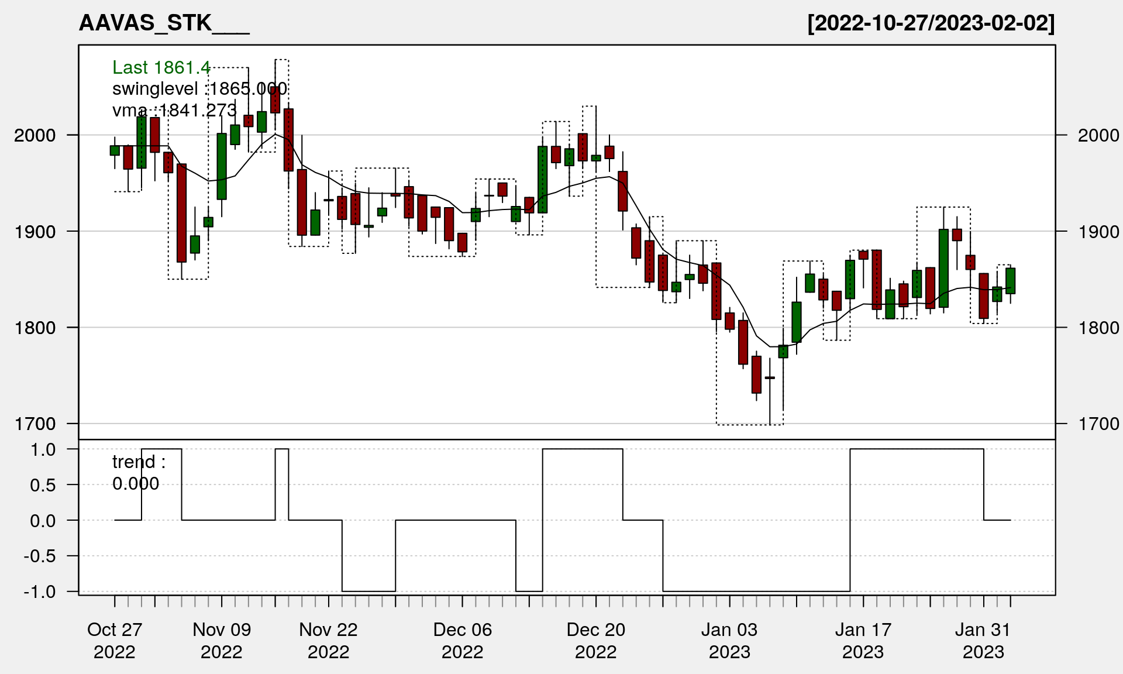Click the swinglevel 1865.000 text
1123x674 pixels.
tap(199, 89)
